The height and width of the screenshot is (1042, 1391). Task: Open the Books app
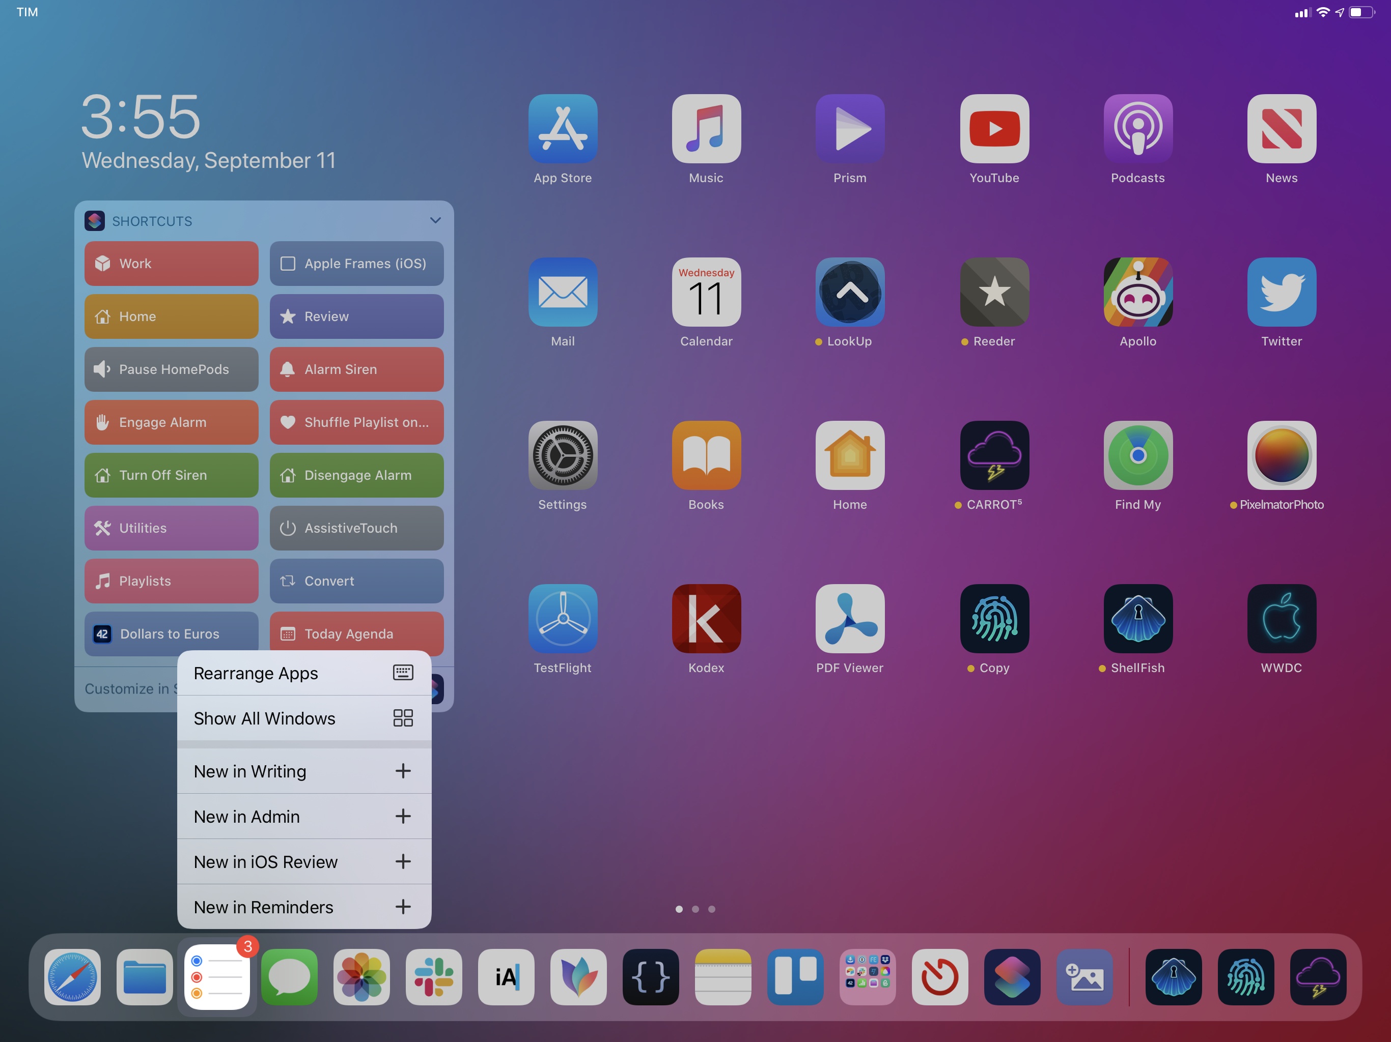tap(706, 456)
